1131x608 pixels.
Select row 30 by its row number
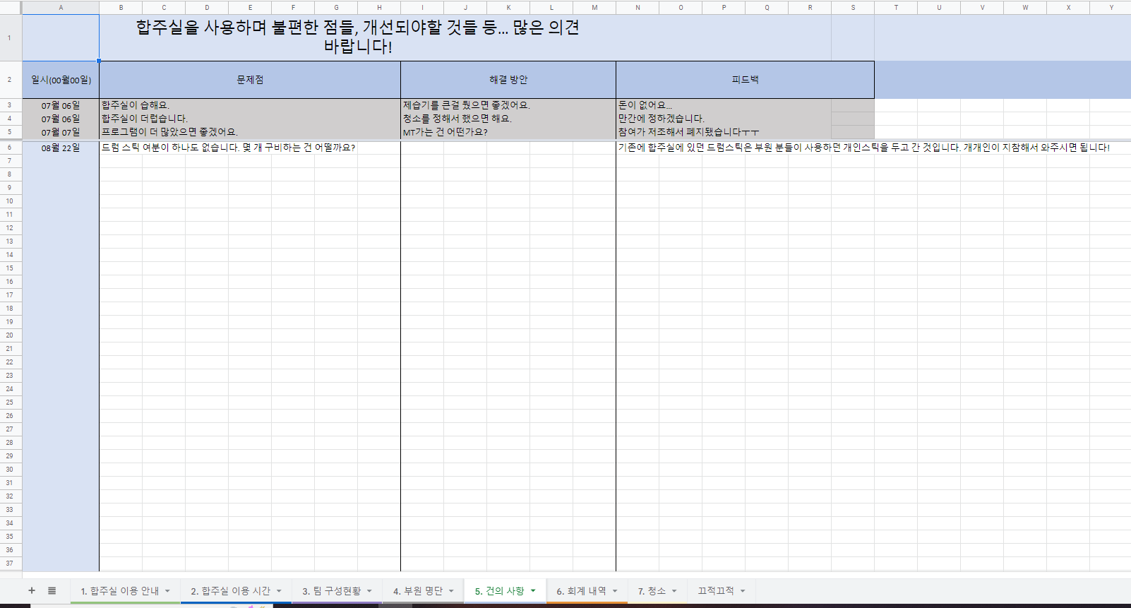tap(10, 470)
